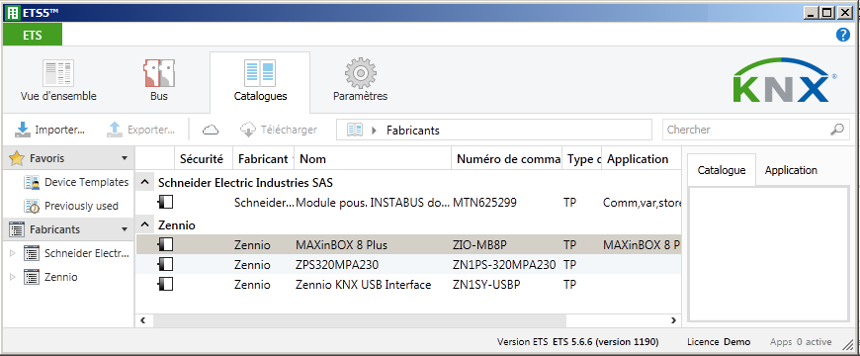860x356 pixels.
Task: Switch to the Catalogue details tab
Action: (722, 170)
